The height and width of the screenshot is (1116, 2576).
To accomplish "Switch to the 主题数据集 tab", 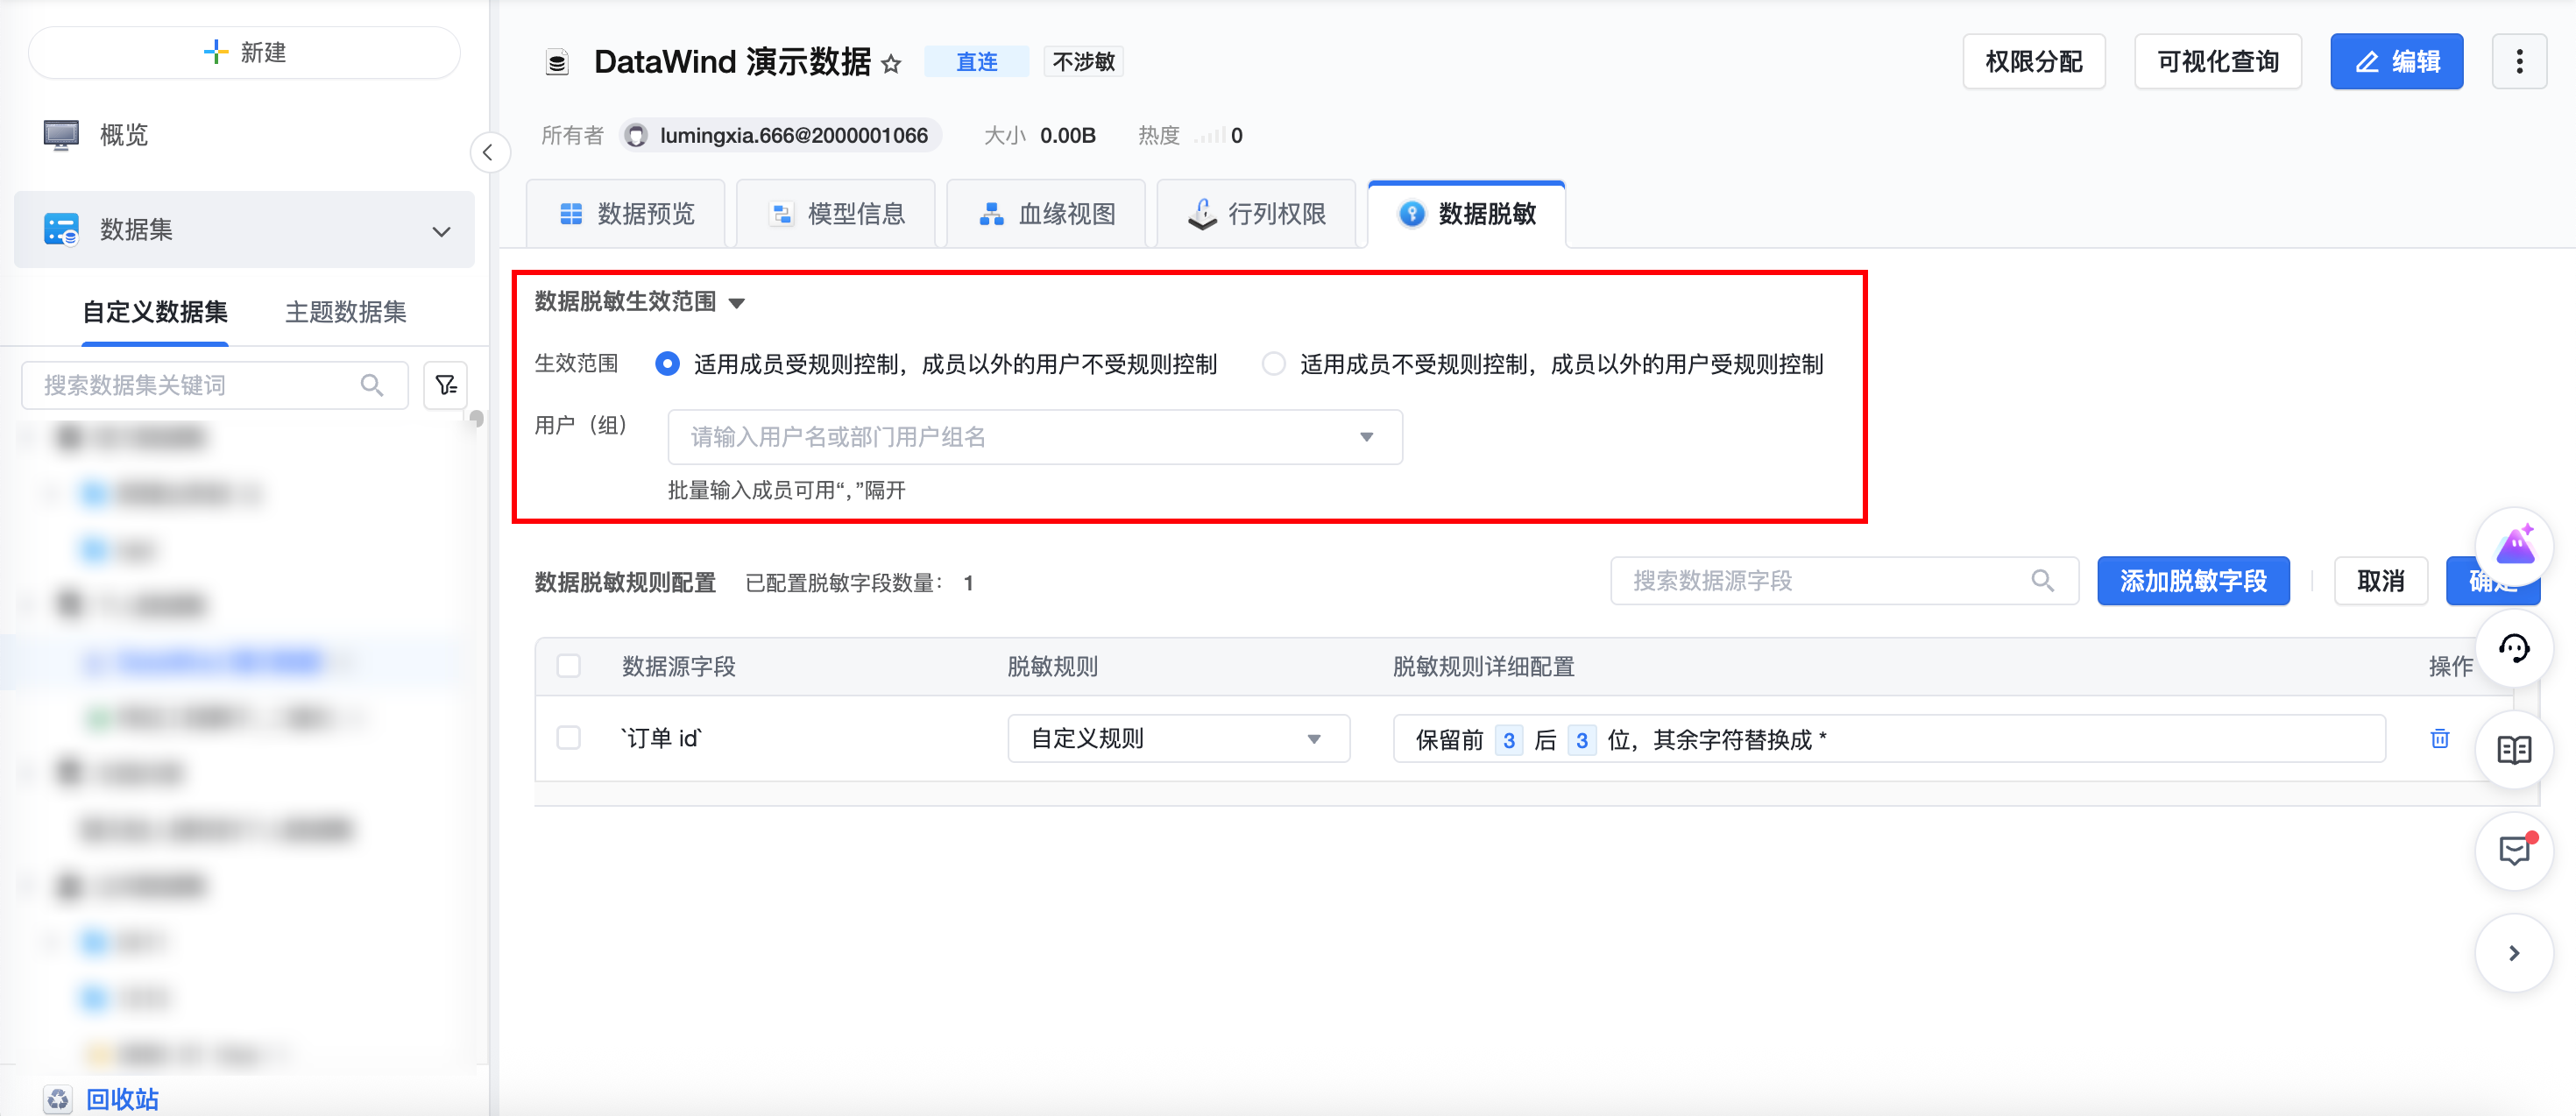I will (345, 312).
